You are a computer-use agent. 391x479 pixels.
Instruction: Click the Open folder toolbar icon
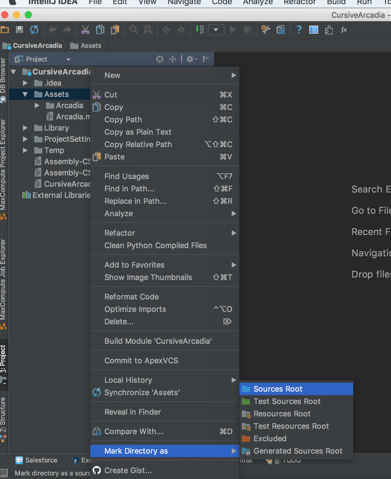click(4, 30)
